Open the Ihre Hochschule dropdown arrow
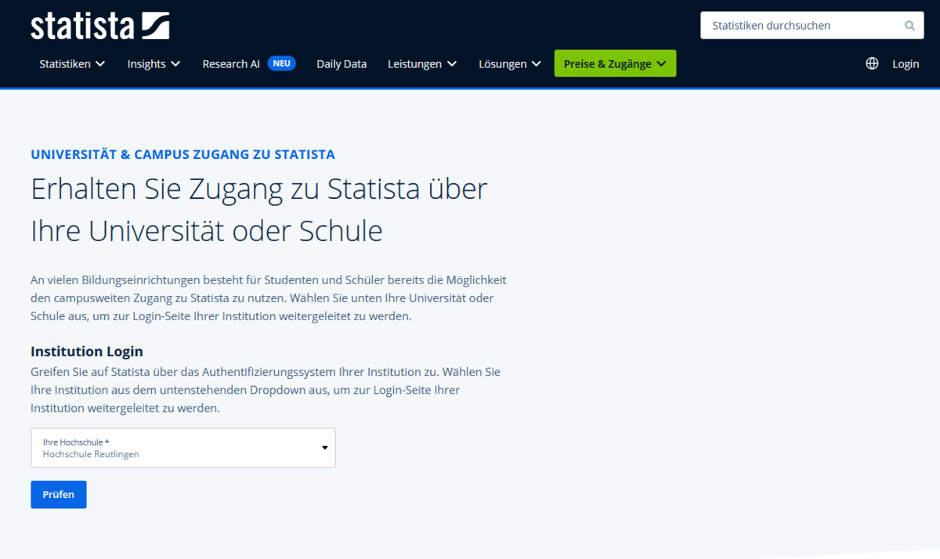The image size is (940, 559). [324, 448]
